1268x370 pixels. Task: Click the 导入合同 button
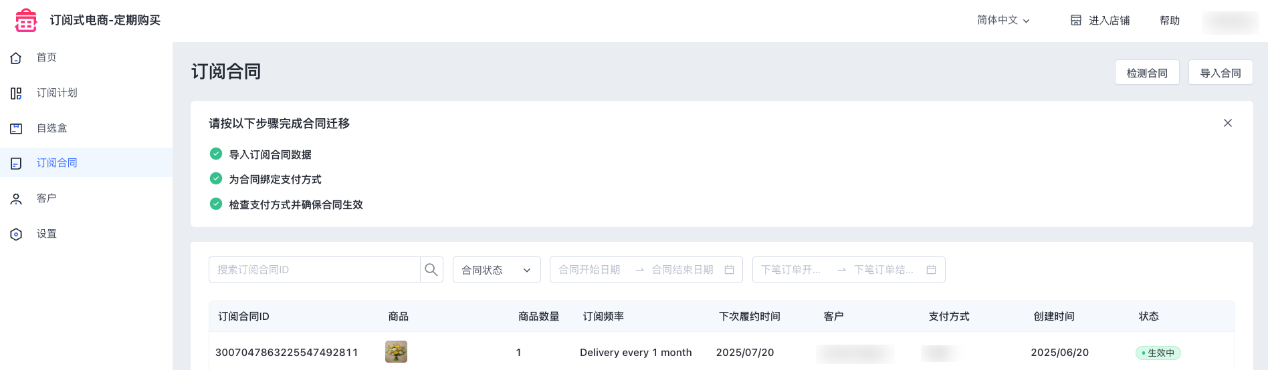point(1221,73)
